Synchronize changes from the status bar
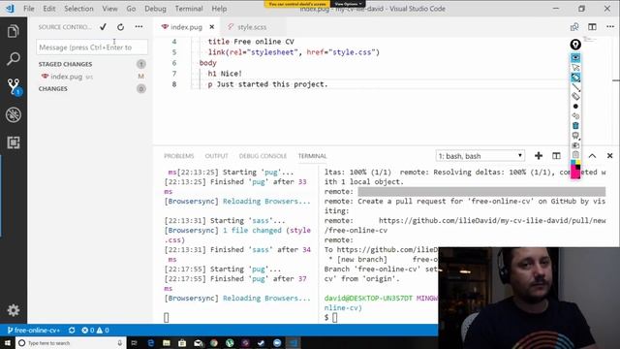 point(72,330)
